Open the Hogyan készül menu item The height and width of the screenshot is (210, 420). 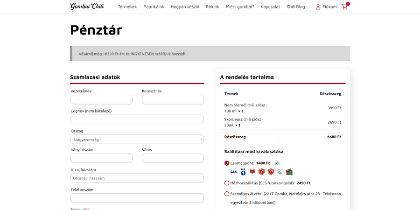(185, 7)
